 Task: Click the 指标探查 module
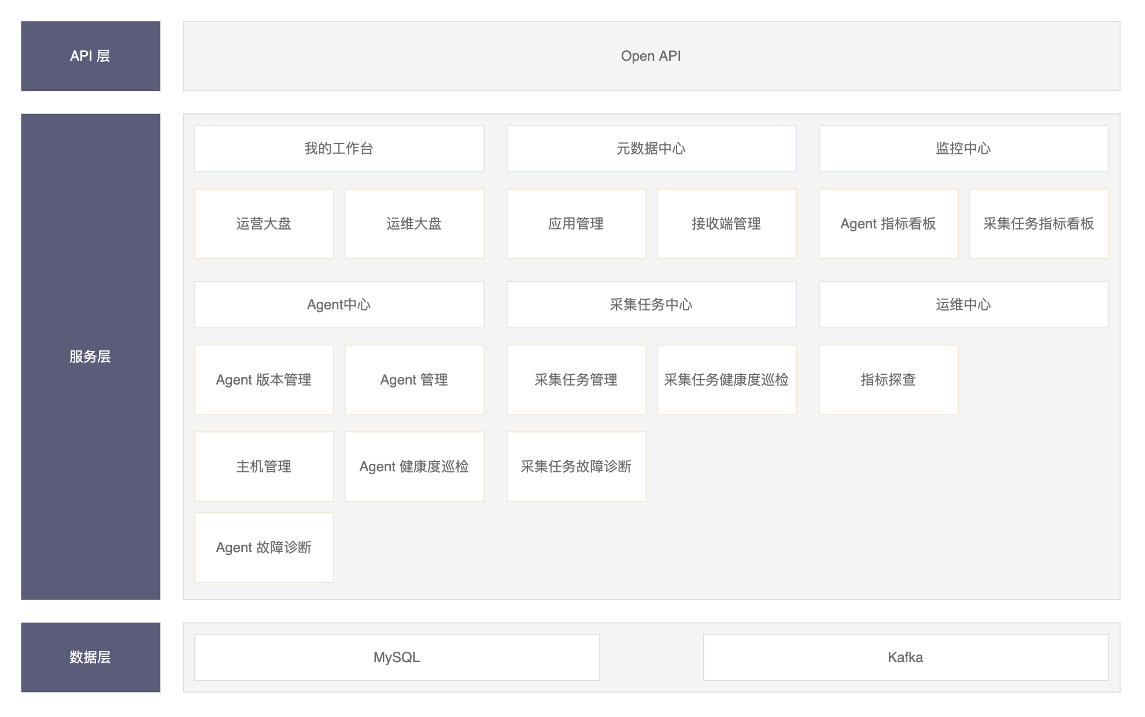pyautogui.click(x=888, y=380)
